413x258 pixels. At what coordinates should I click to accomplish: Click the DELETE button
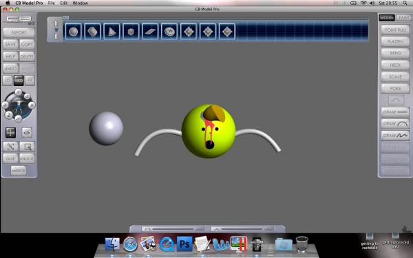[27, 56]
